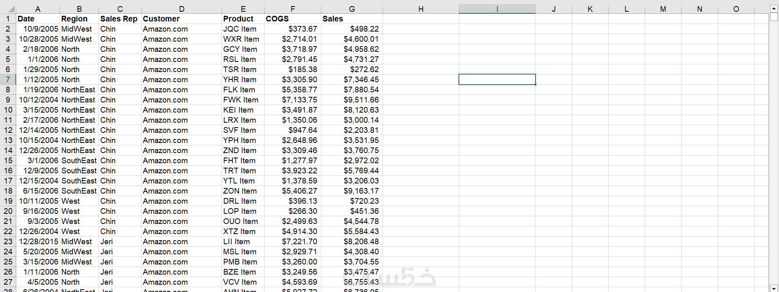
Task: Select row 23 header
Action: pyautogui.click(x=8, y=241)
